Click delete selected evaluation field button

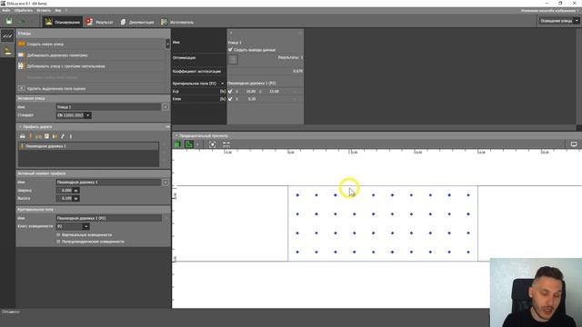click(x=56, y=89)
